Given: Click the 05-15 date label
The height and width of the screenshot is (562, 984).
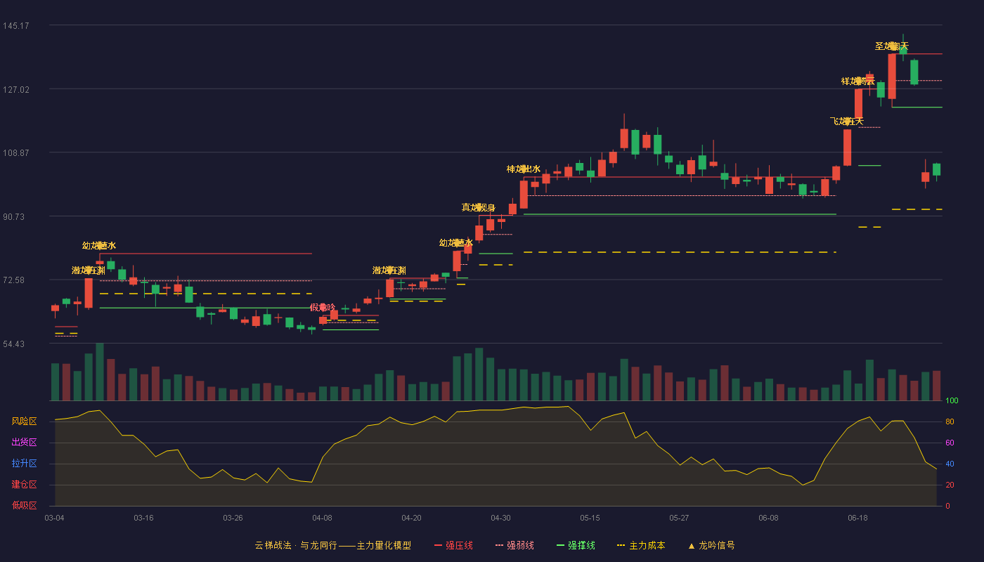Looking at the screenshot, I should pyautogui.click(x=590, y=518).
